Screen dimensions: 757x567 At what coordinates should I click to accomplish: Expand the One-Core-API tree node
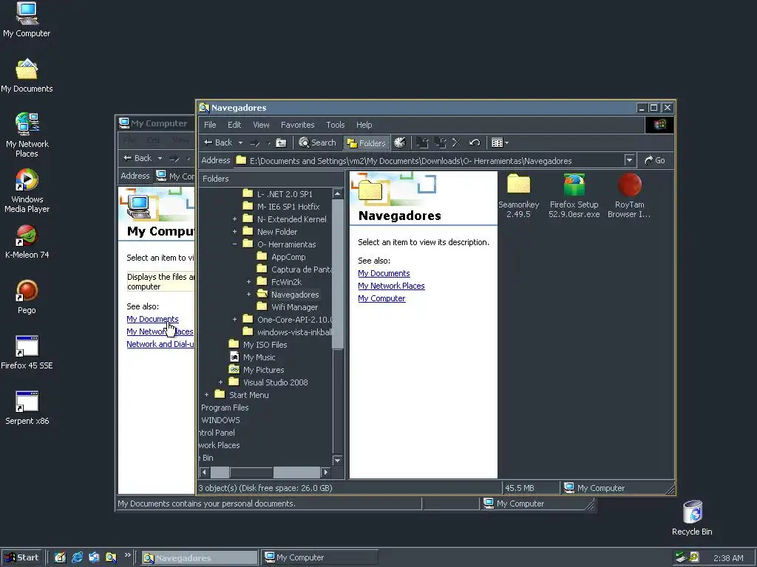coord(234,319)
